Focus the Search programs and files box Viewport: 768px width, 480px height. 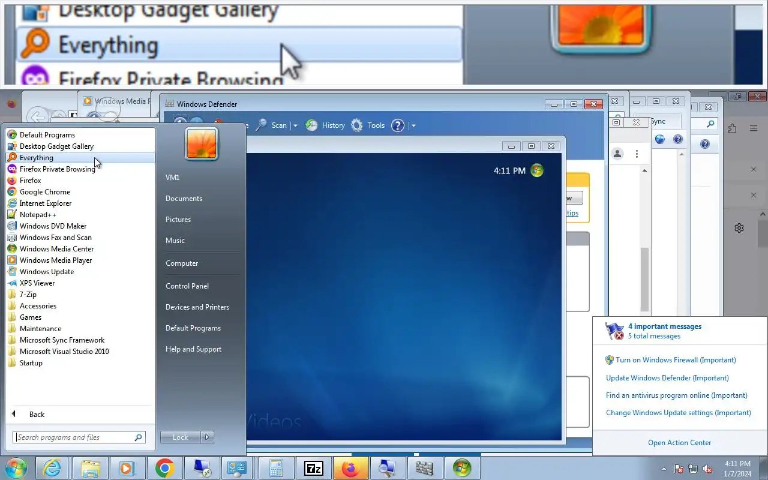[79, 437]
